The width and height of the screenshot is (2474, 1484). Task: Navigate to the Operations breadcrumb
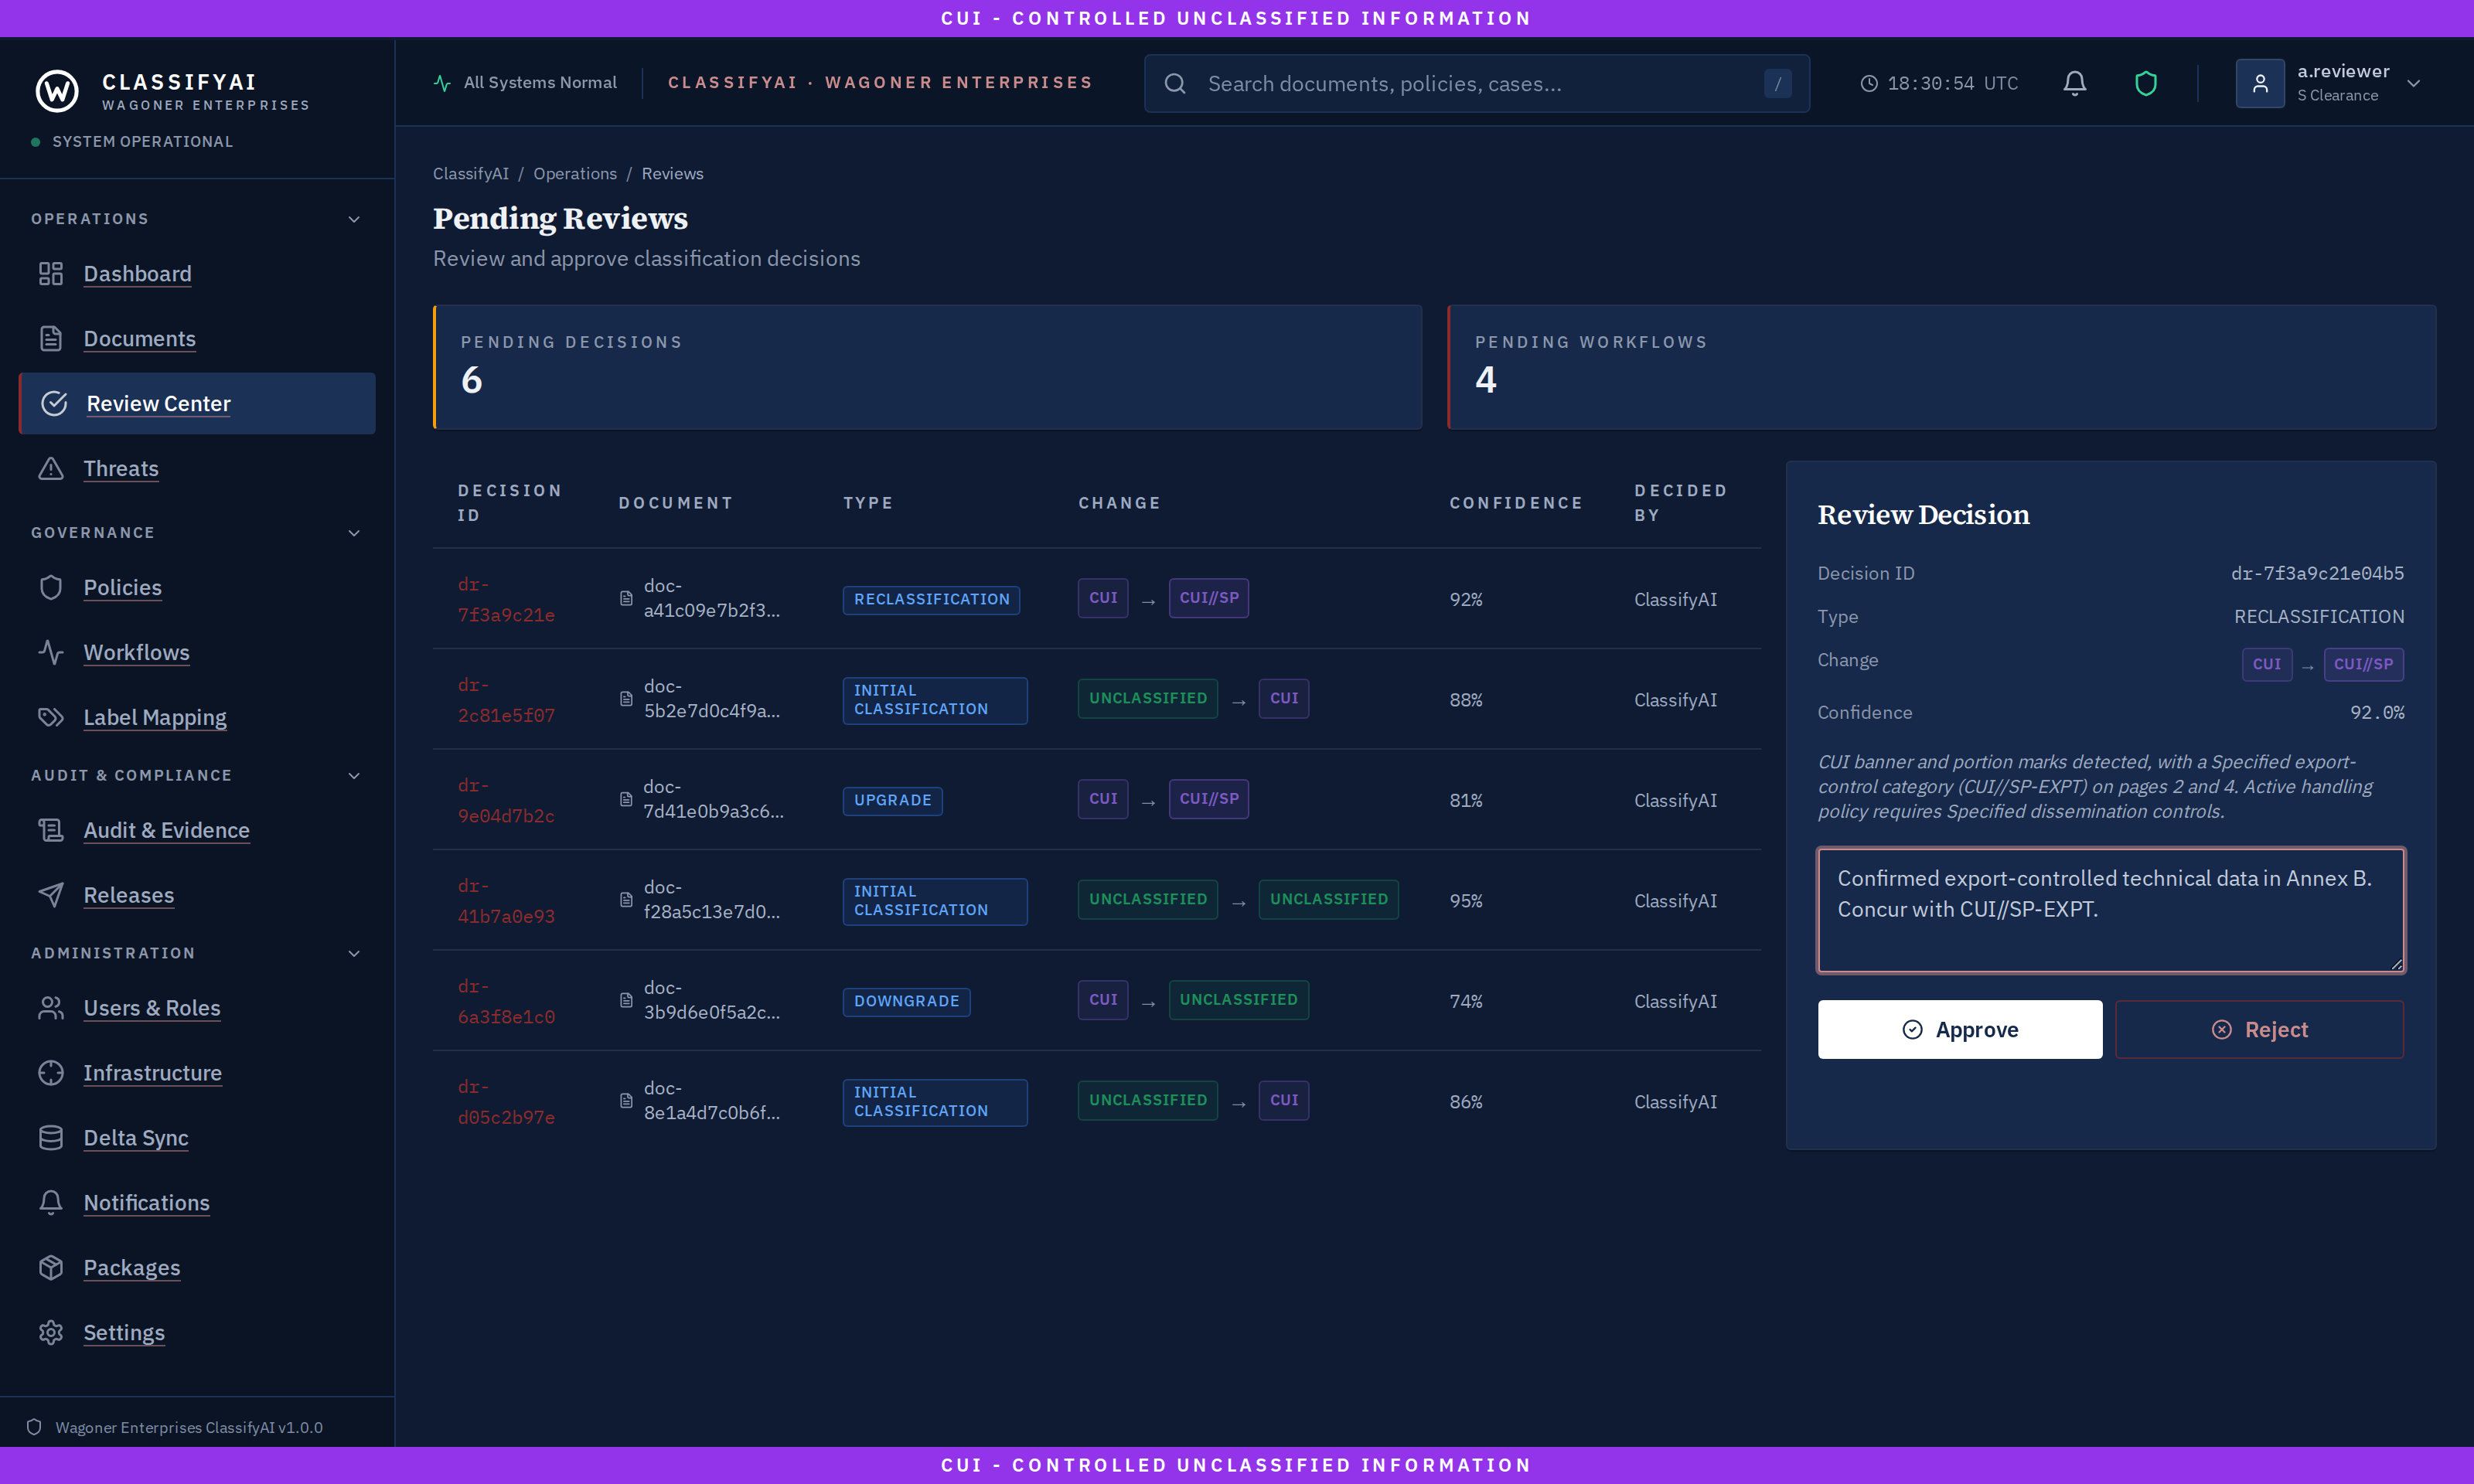(575, 174)
